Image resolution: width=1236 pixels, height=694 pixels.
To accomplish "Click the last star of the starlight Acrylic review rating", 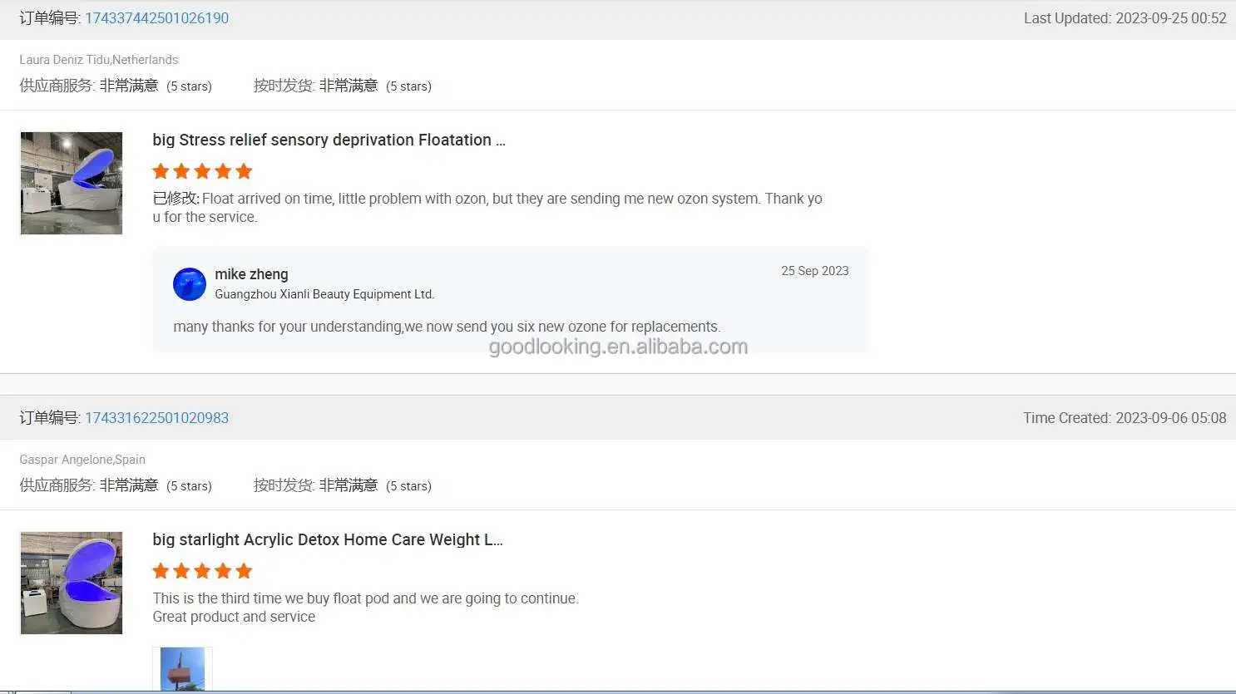I will pyautogui.click(x=244, y=572).
